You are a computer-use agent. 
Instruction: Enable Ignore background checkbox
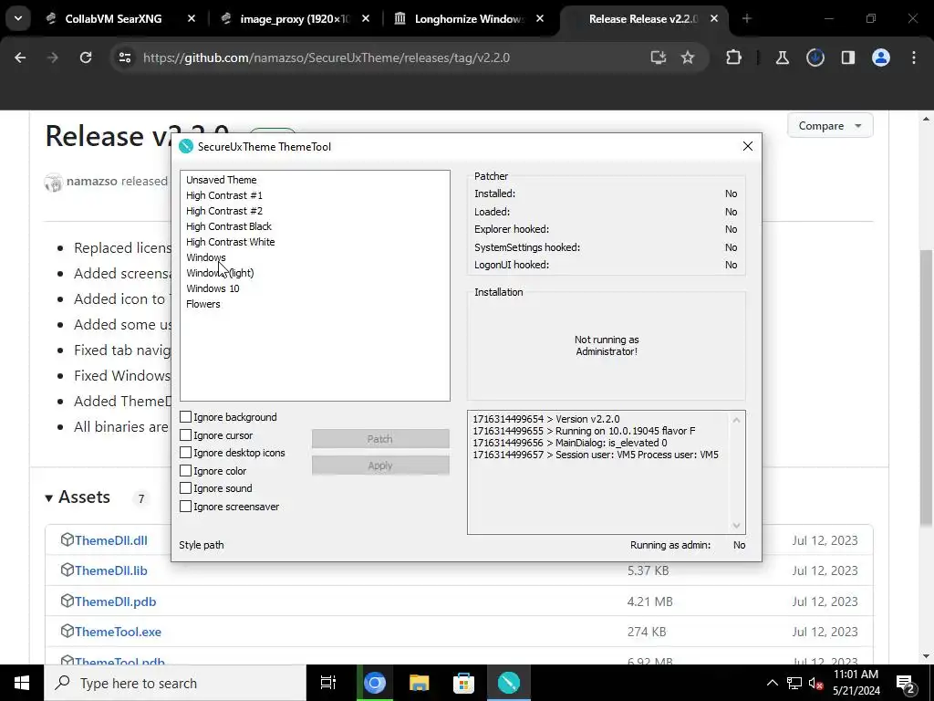click(x=186, y=417)
